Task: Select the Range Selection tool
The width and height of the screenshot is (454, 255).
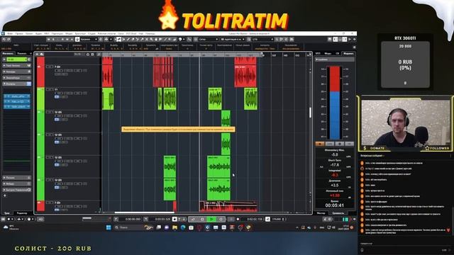Action: pyautogui.click(x=123, y=39)
